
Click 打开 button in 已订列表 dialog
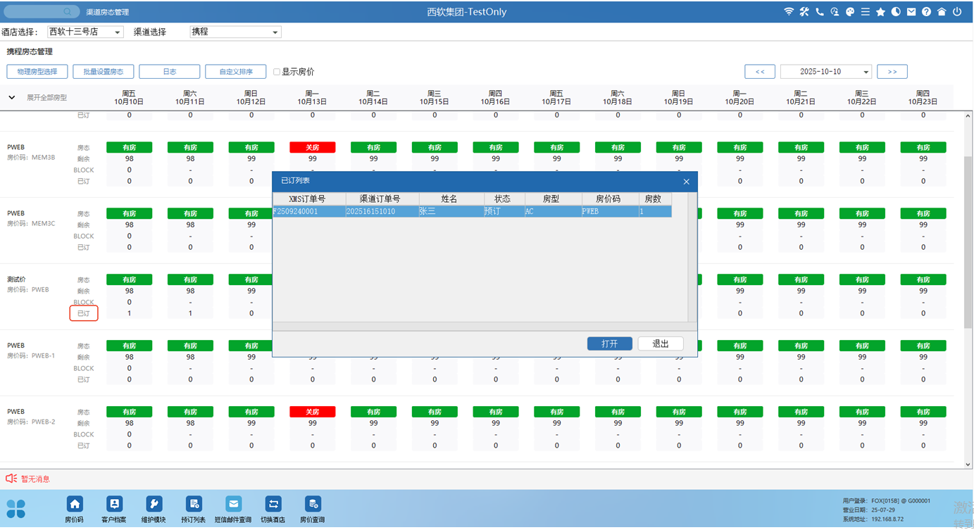[609, 343]
